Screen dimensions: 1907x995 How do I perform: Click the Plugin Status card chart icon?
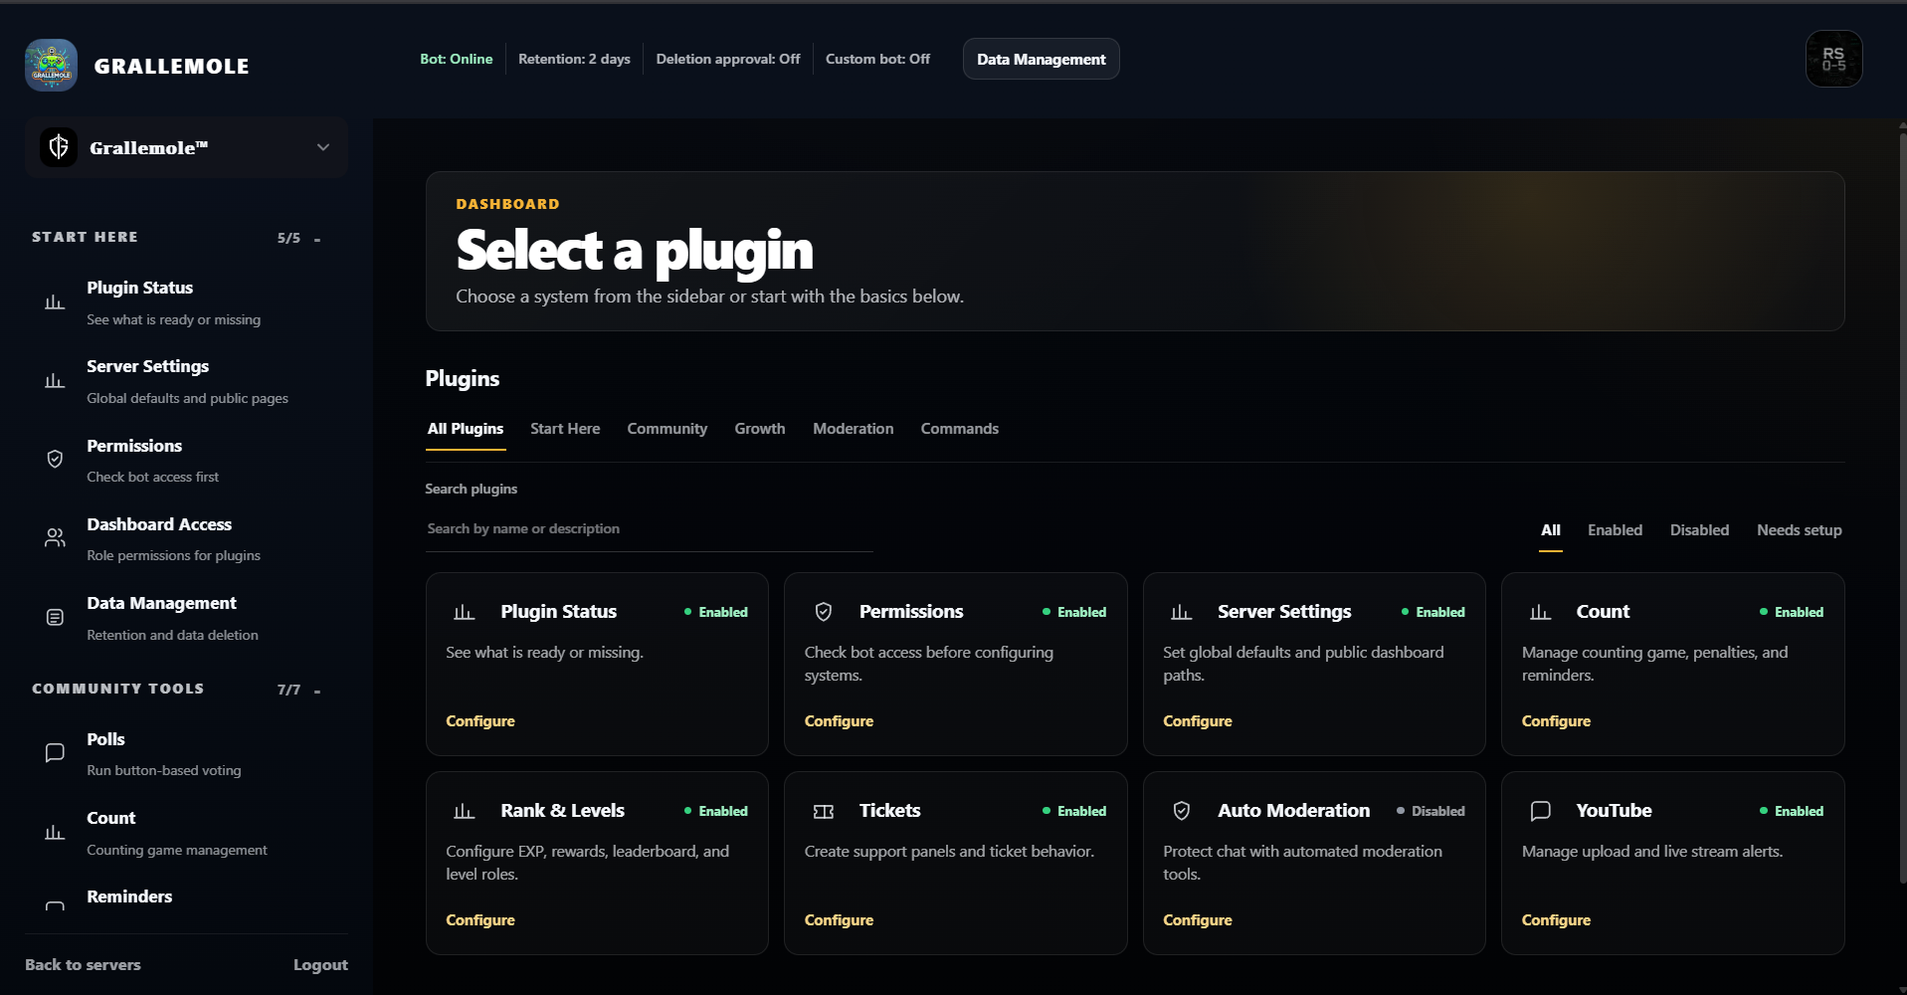tap(464, 612)
